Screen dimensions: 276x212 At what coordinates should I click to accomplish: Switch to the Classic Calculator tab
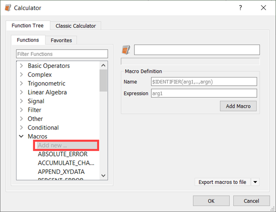pyautogui.click(x=75, y=26)
